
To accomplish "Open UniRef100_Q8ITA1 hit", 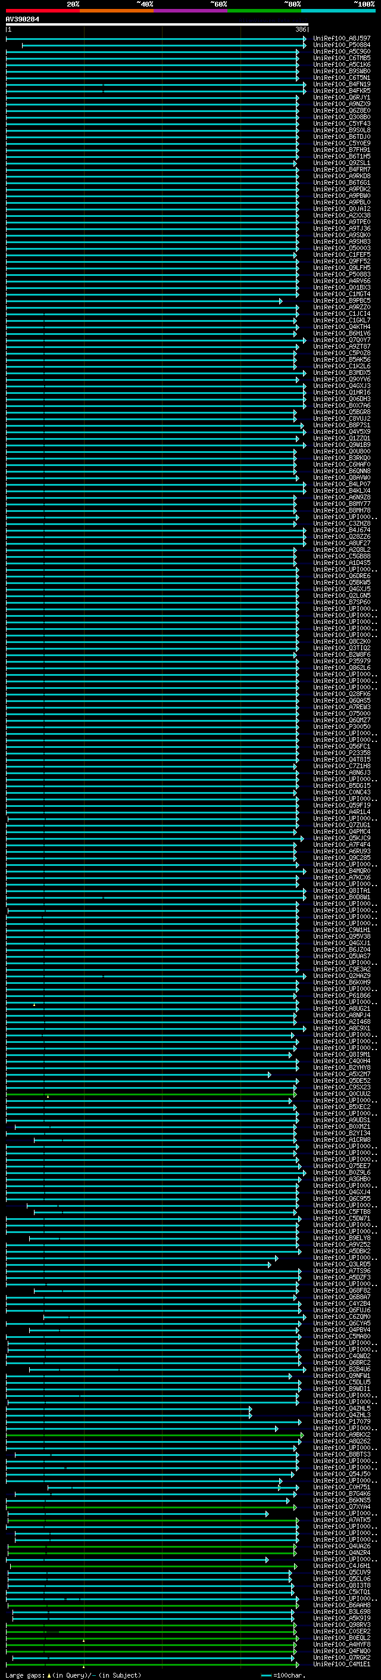I will (x=342, y=891).
